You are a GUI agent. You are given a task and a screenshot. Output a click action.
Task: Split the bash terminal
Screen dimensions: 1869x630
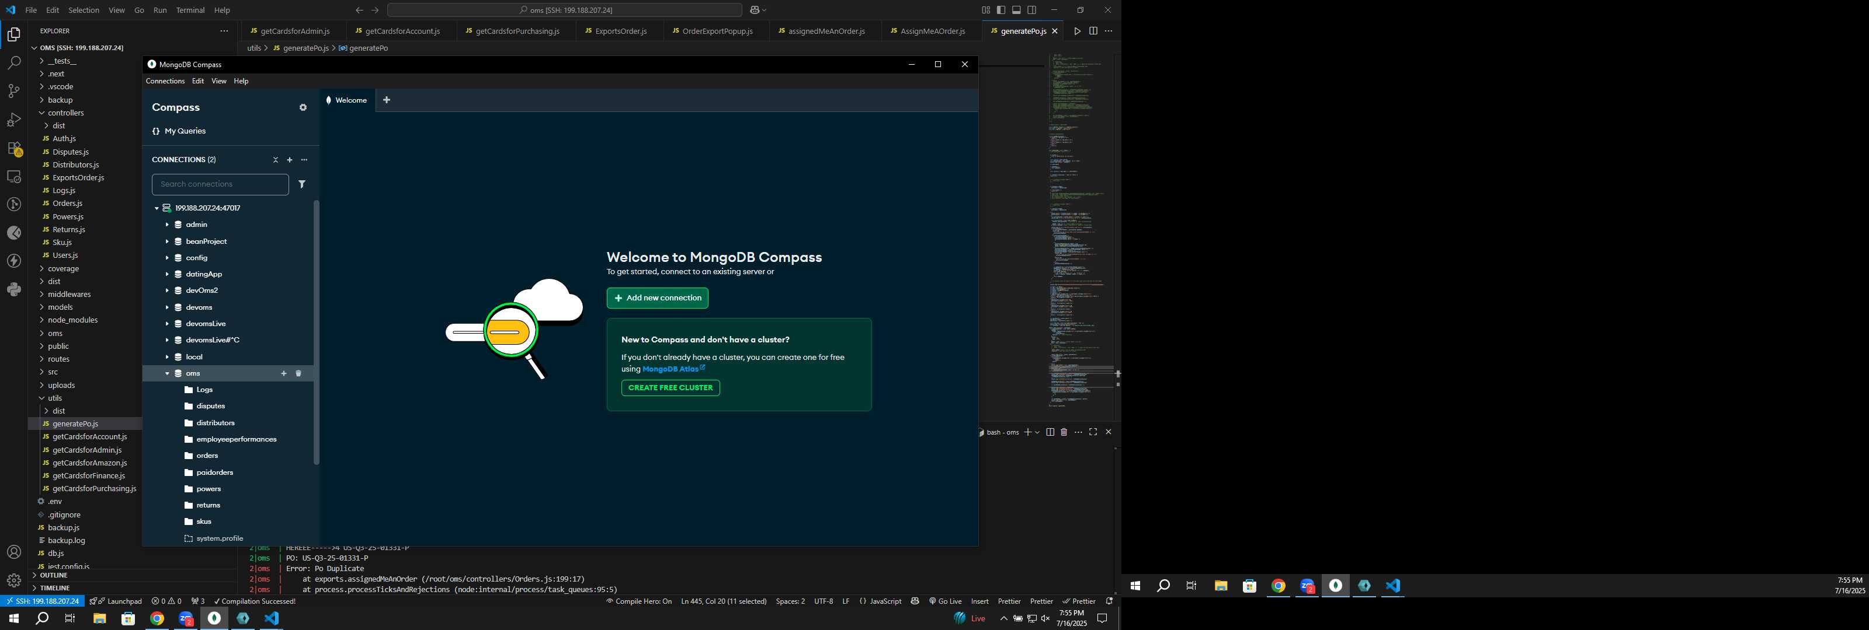(1050, 432)
